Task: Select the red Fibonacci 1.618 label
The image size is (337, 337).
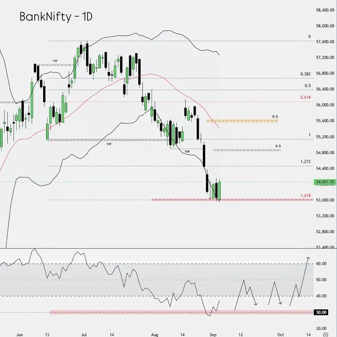Action: click(305, 196)
